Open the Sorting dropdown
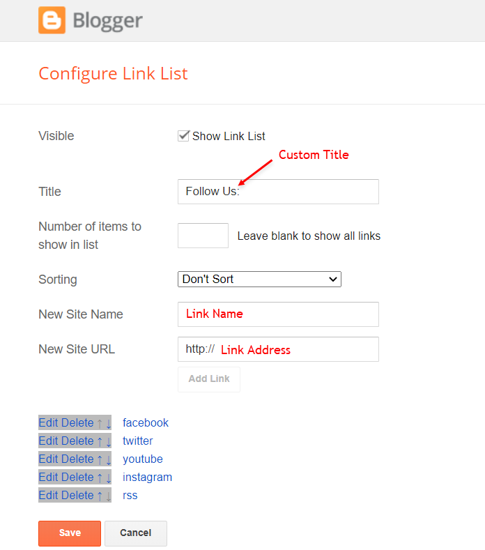 click(x=259, y=280)
